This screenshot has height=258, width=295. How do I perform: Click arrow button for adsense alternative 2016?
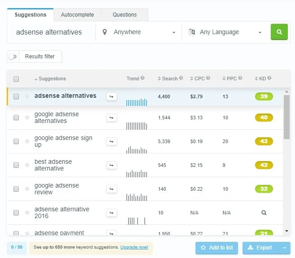(112, 213)
